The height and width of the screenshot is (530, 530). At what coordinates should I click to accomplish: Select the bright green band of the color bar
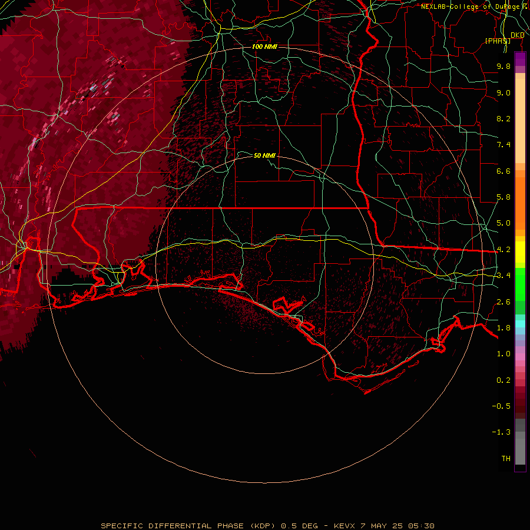[520, 285]
